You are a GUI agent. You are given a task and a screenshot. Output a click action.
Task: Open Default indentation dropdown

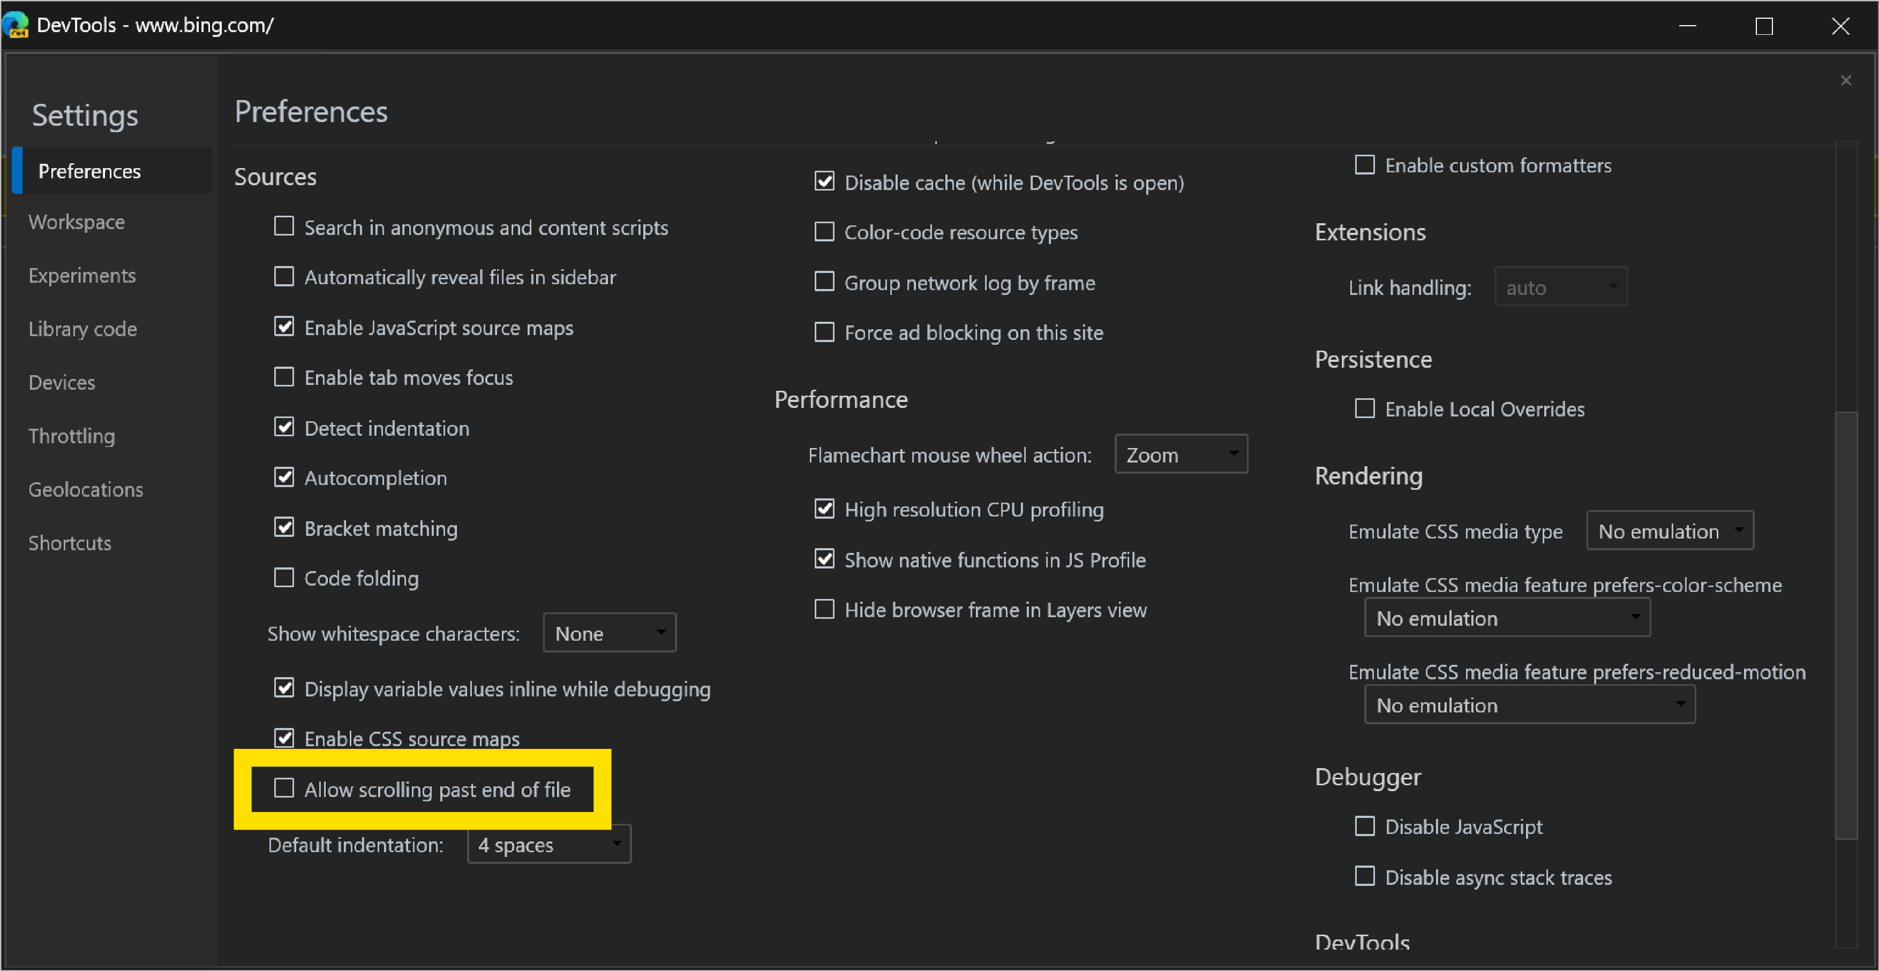[x=547, y=845]
